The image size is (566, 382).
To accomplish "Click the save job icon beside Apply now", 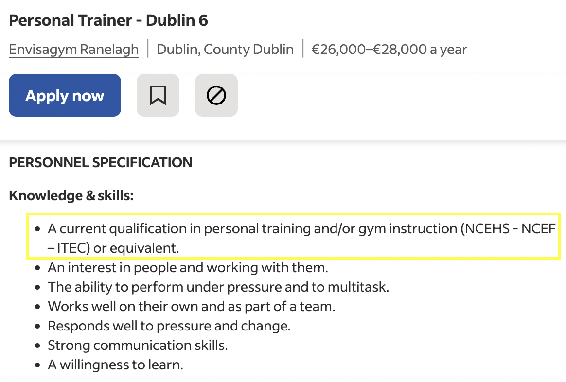I will [x=158, y=95].
